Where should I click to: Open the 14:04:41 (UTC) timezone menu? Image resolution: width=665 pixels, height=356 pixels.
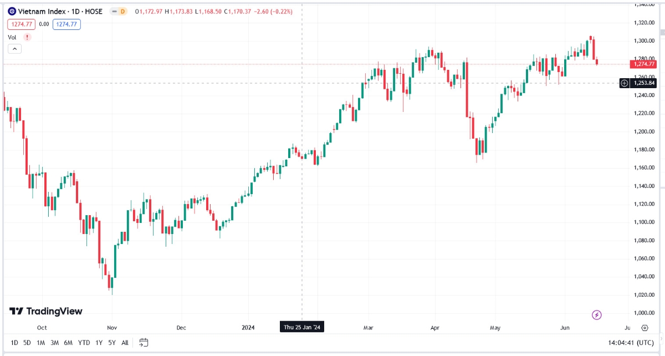(631, 343)
